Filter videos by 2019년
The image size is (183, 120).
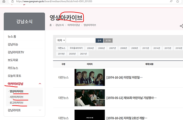click(61, 54)
